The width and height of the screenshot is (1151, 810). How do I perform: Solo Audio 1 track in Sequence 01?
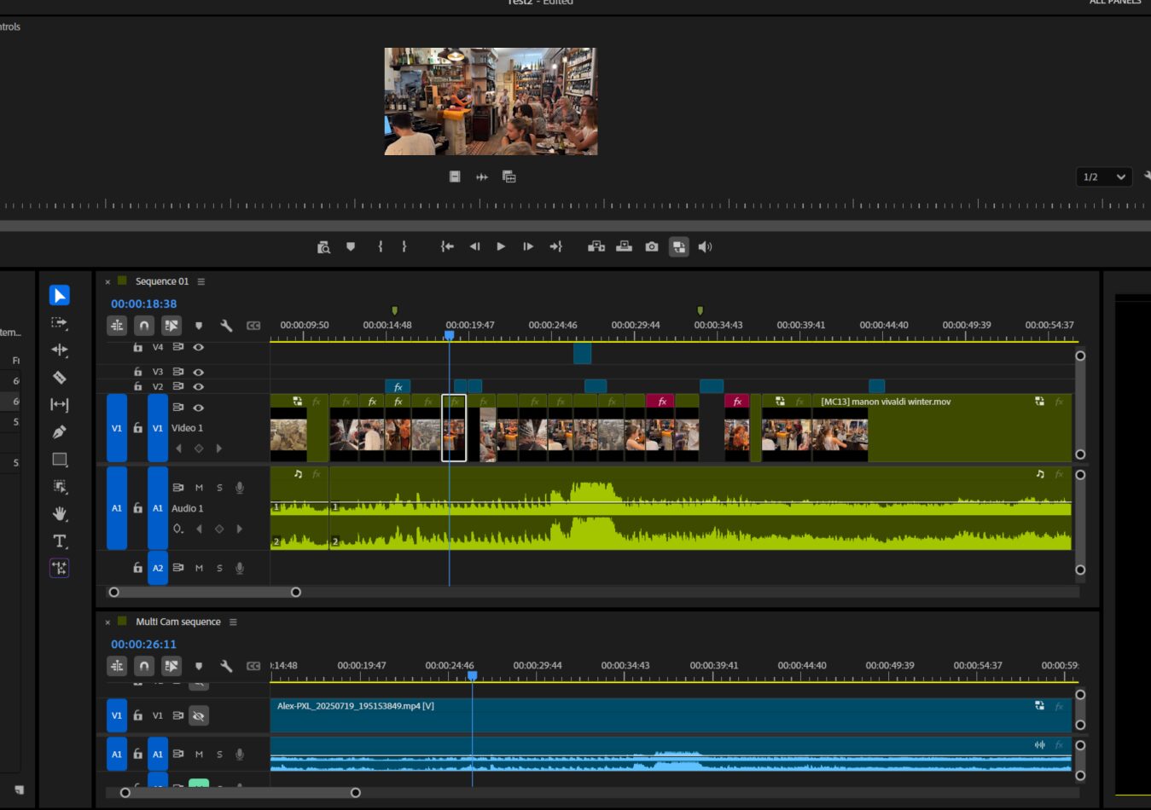pyautogui.click(x=219, y=488)
